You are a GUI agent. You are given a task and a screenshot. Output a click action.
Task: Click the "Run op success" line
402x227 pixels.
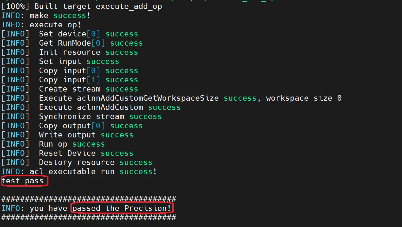(72, 144)
